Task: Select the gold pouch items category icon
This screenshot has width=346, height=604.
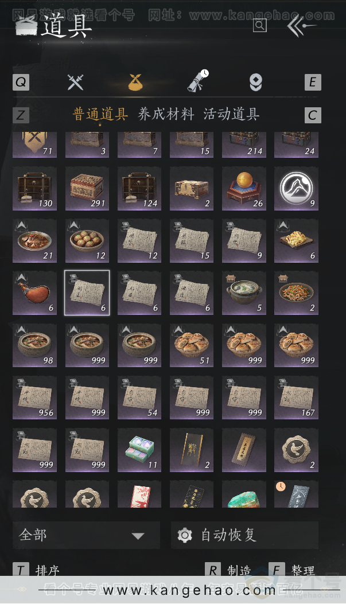Action: (135, 82)
